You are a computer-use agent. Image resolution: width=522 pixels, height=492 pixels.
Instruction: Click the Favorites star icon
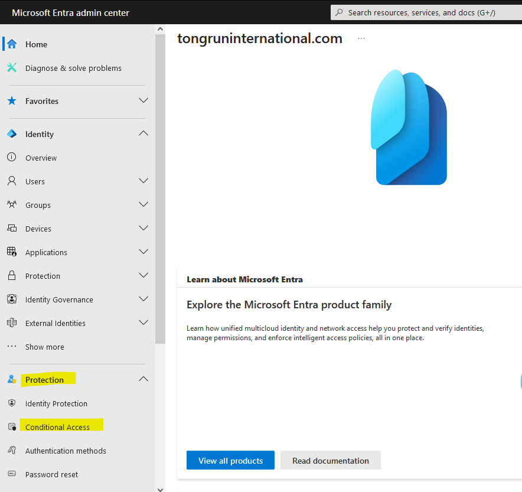12,100
